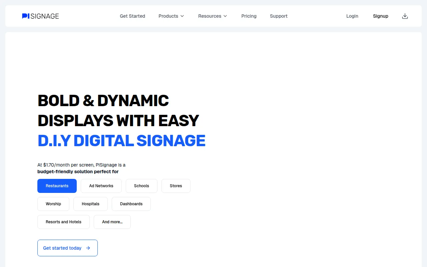Select the Schools tag
The height and width of the screenshot is (267, 427).
141,186
